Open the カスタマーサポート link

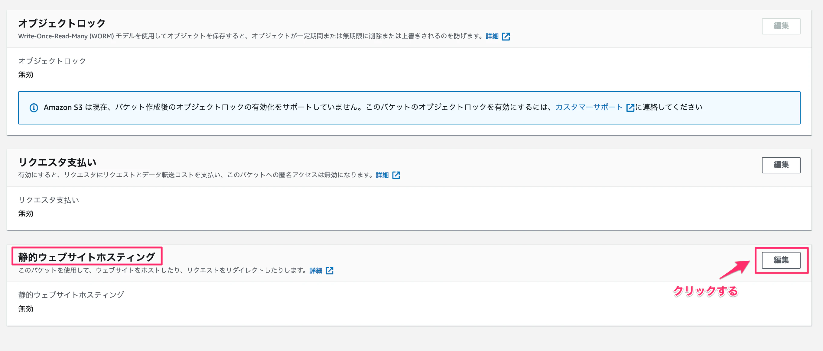click(x=589, y=107)
